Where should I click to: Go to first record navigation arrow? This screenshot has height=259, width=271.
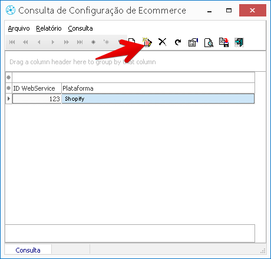tap(12, 42)
